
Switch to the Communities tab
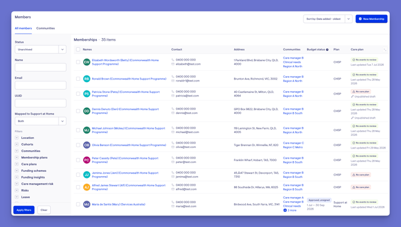point(45,28)
